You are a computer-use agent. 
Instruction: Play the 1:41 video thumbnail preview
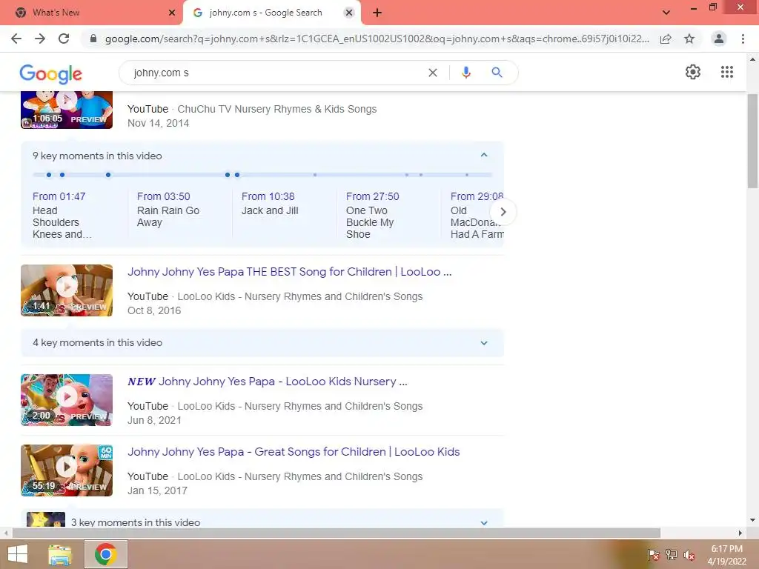(67, 290)
